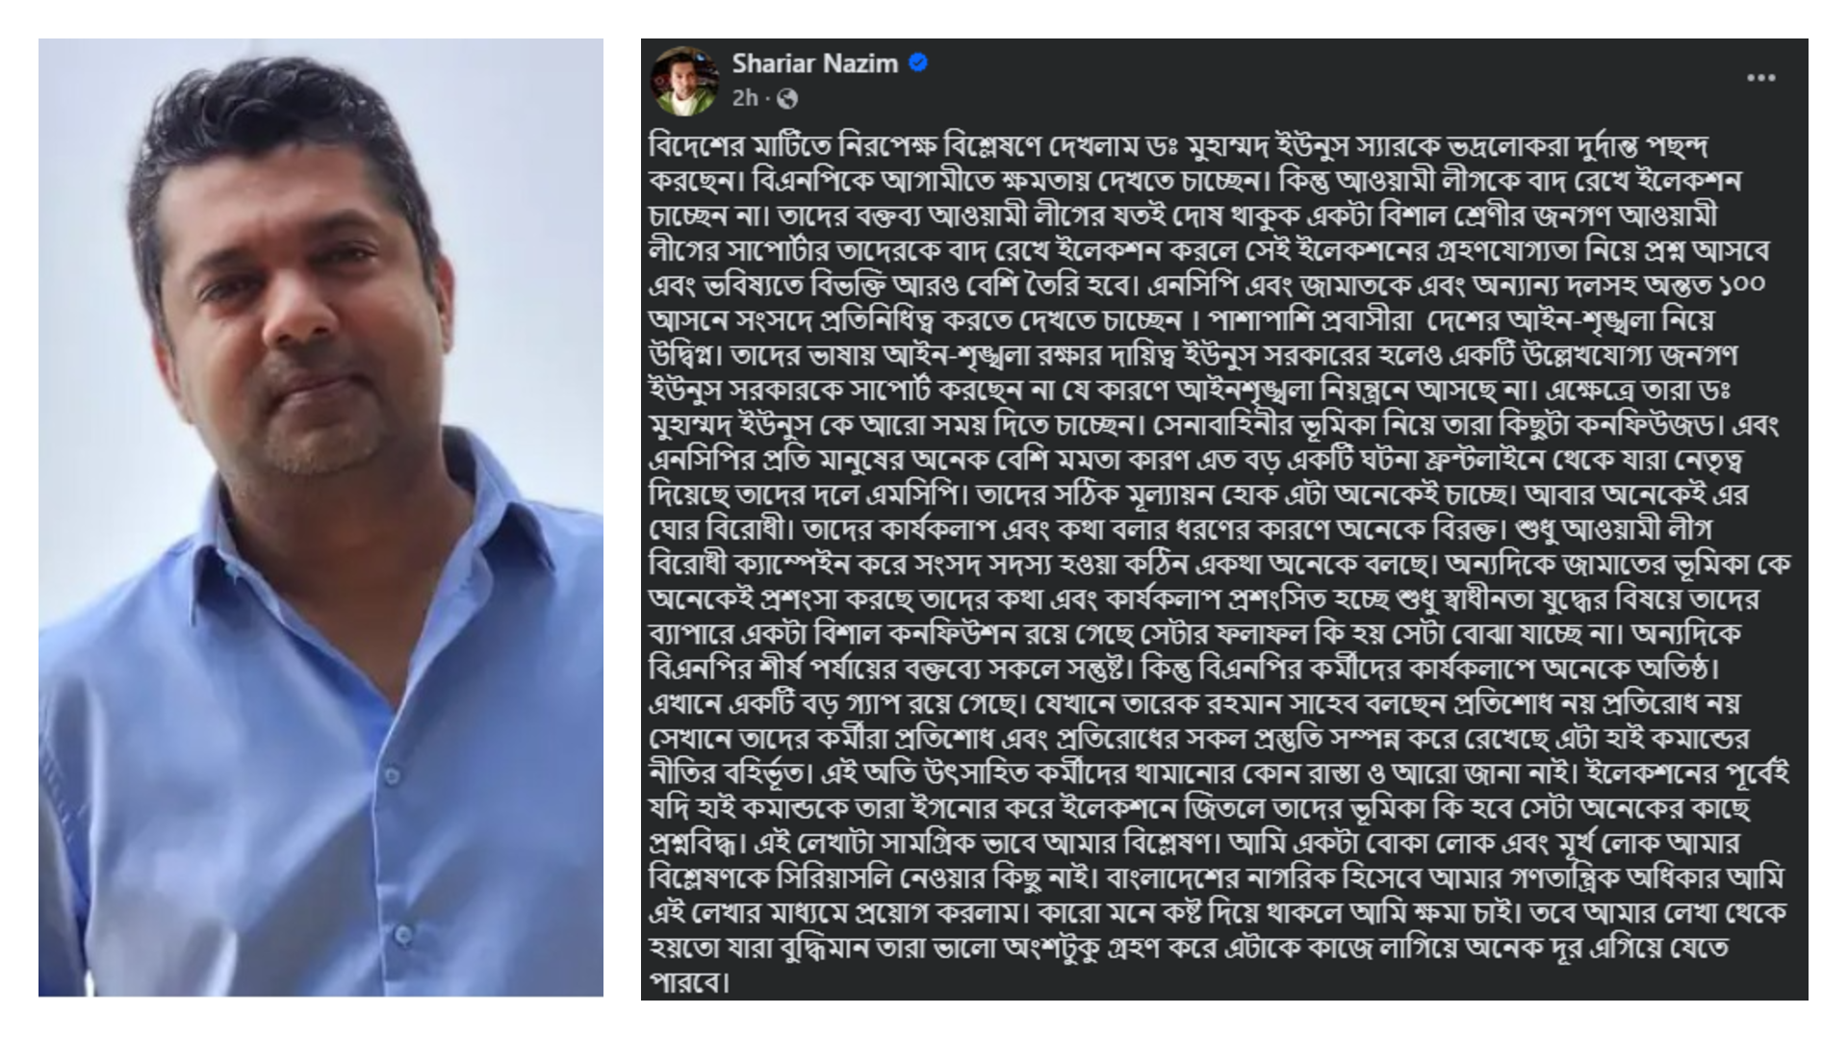Open the three-dot post options menu
1848x1039 pixels.
coord(1760,78)
